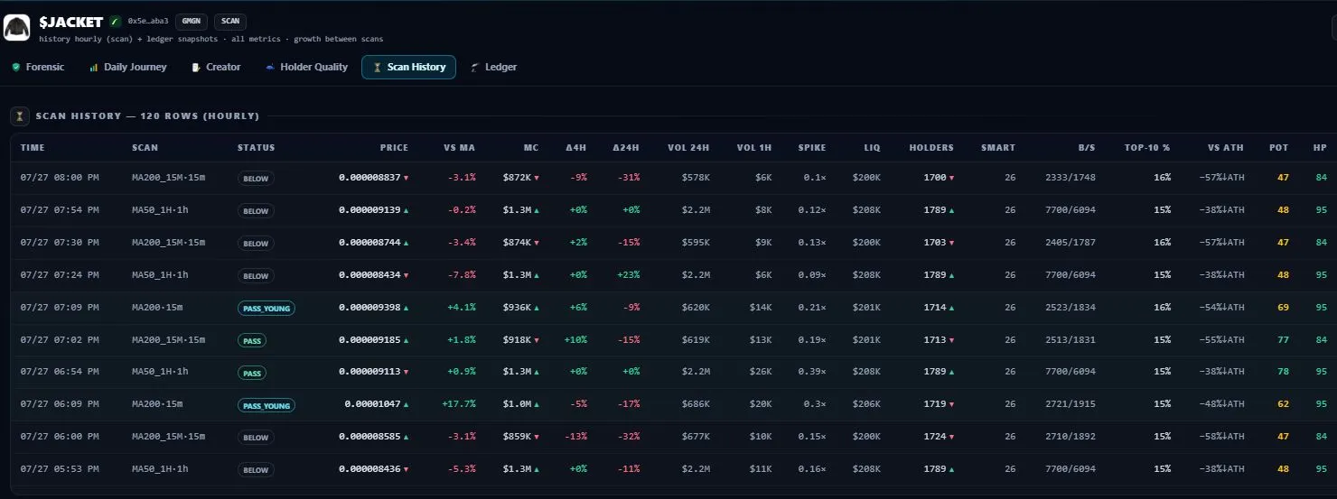Click PASS_YOUNG badge in the 07:09 PM row
This screenshot has height=499, width=1337.
click(266, 309)
